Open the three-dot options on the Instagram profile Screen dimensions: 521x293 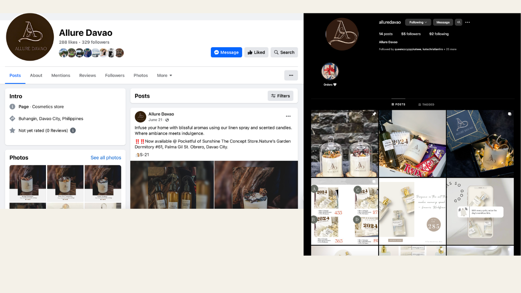467,22
